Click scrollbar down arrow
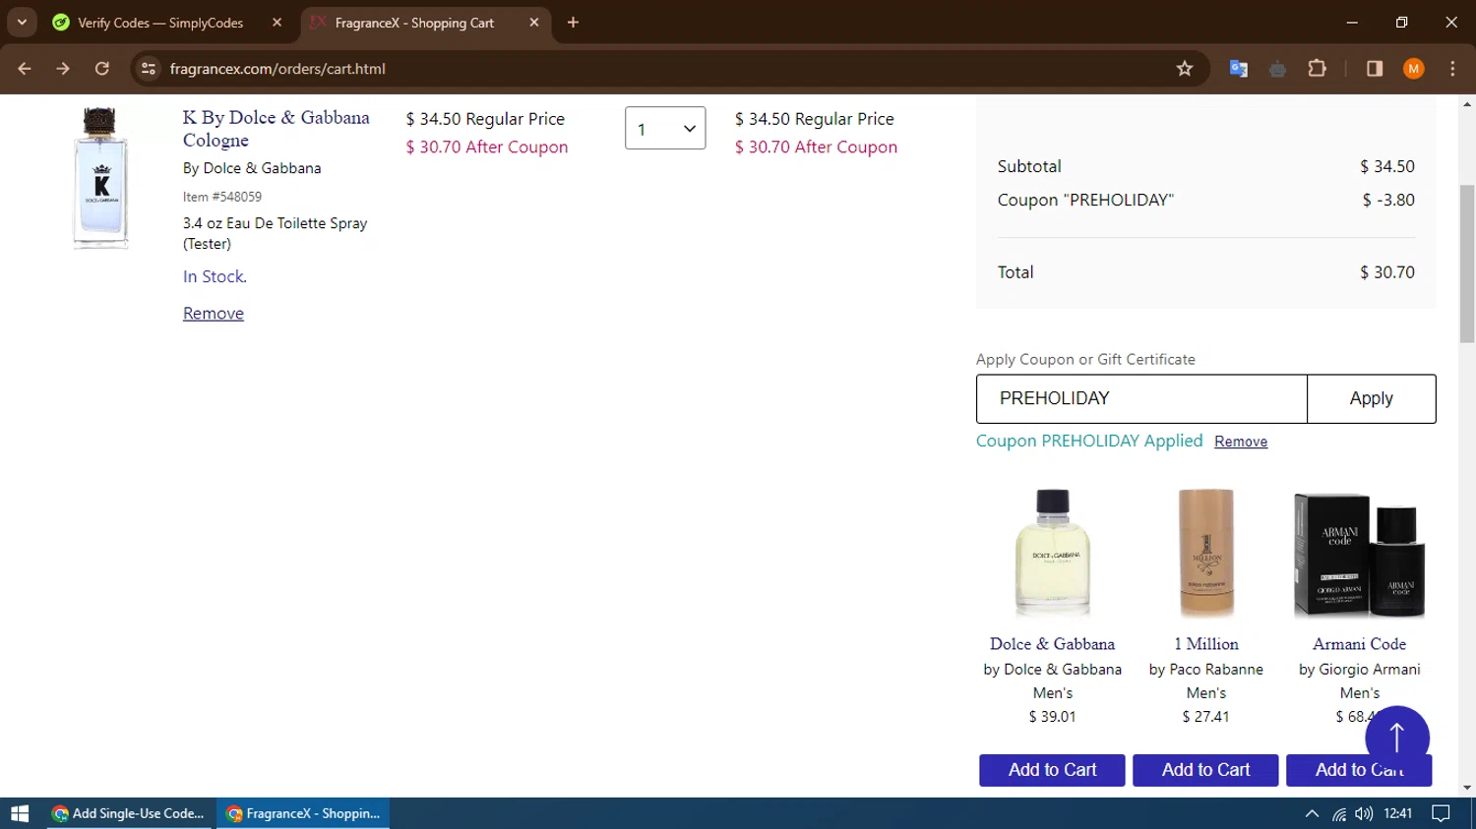The image size is (1476, 829). click(x=1467, y=788)
